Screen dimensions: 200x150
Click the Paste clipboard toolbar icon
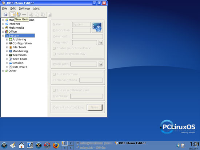point(43,15)
